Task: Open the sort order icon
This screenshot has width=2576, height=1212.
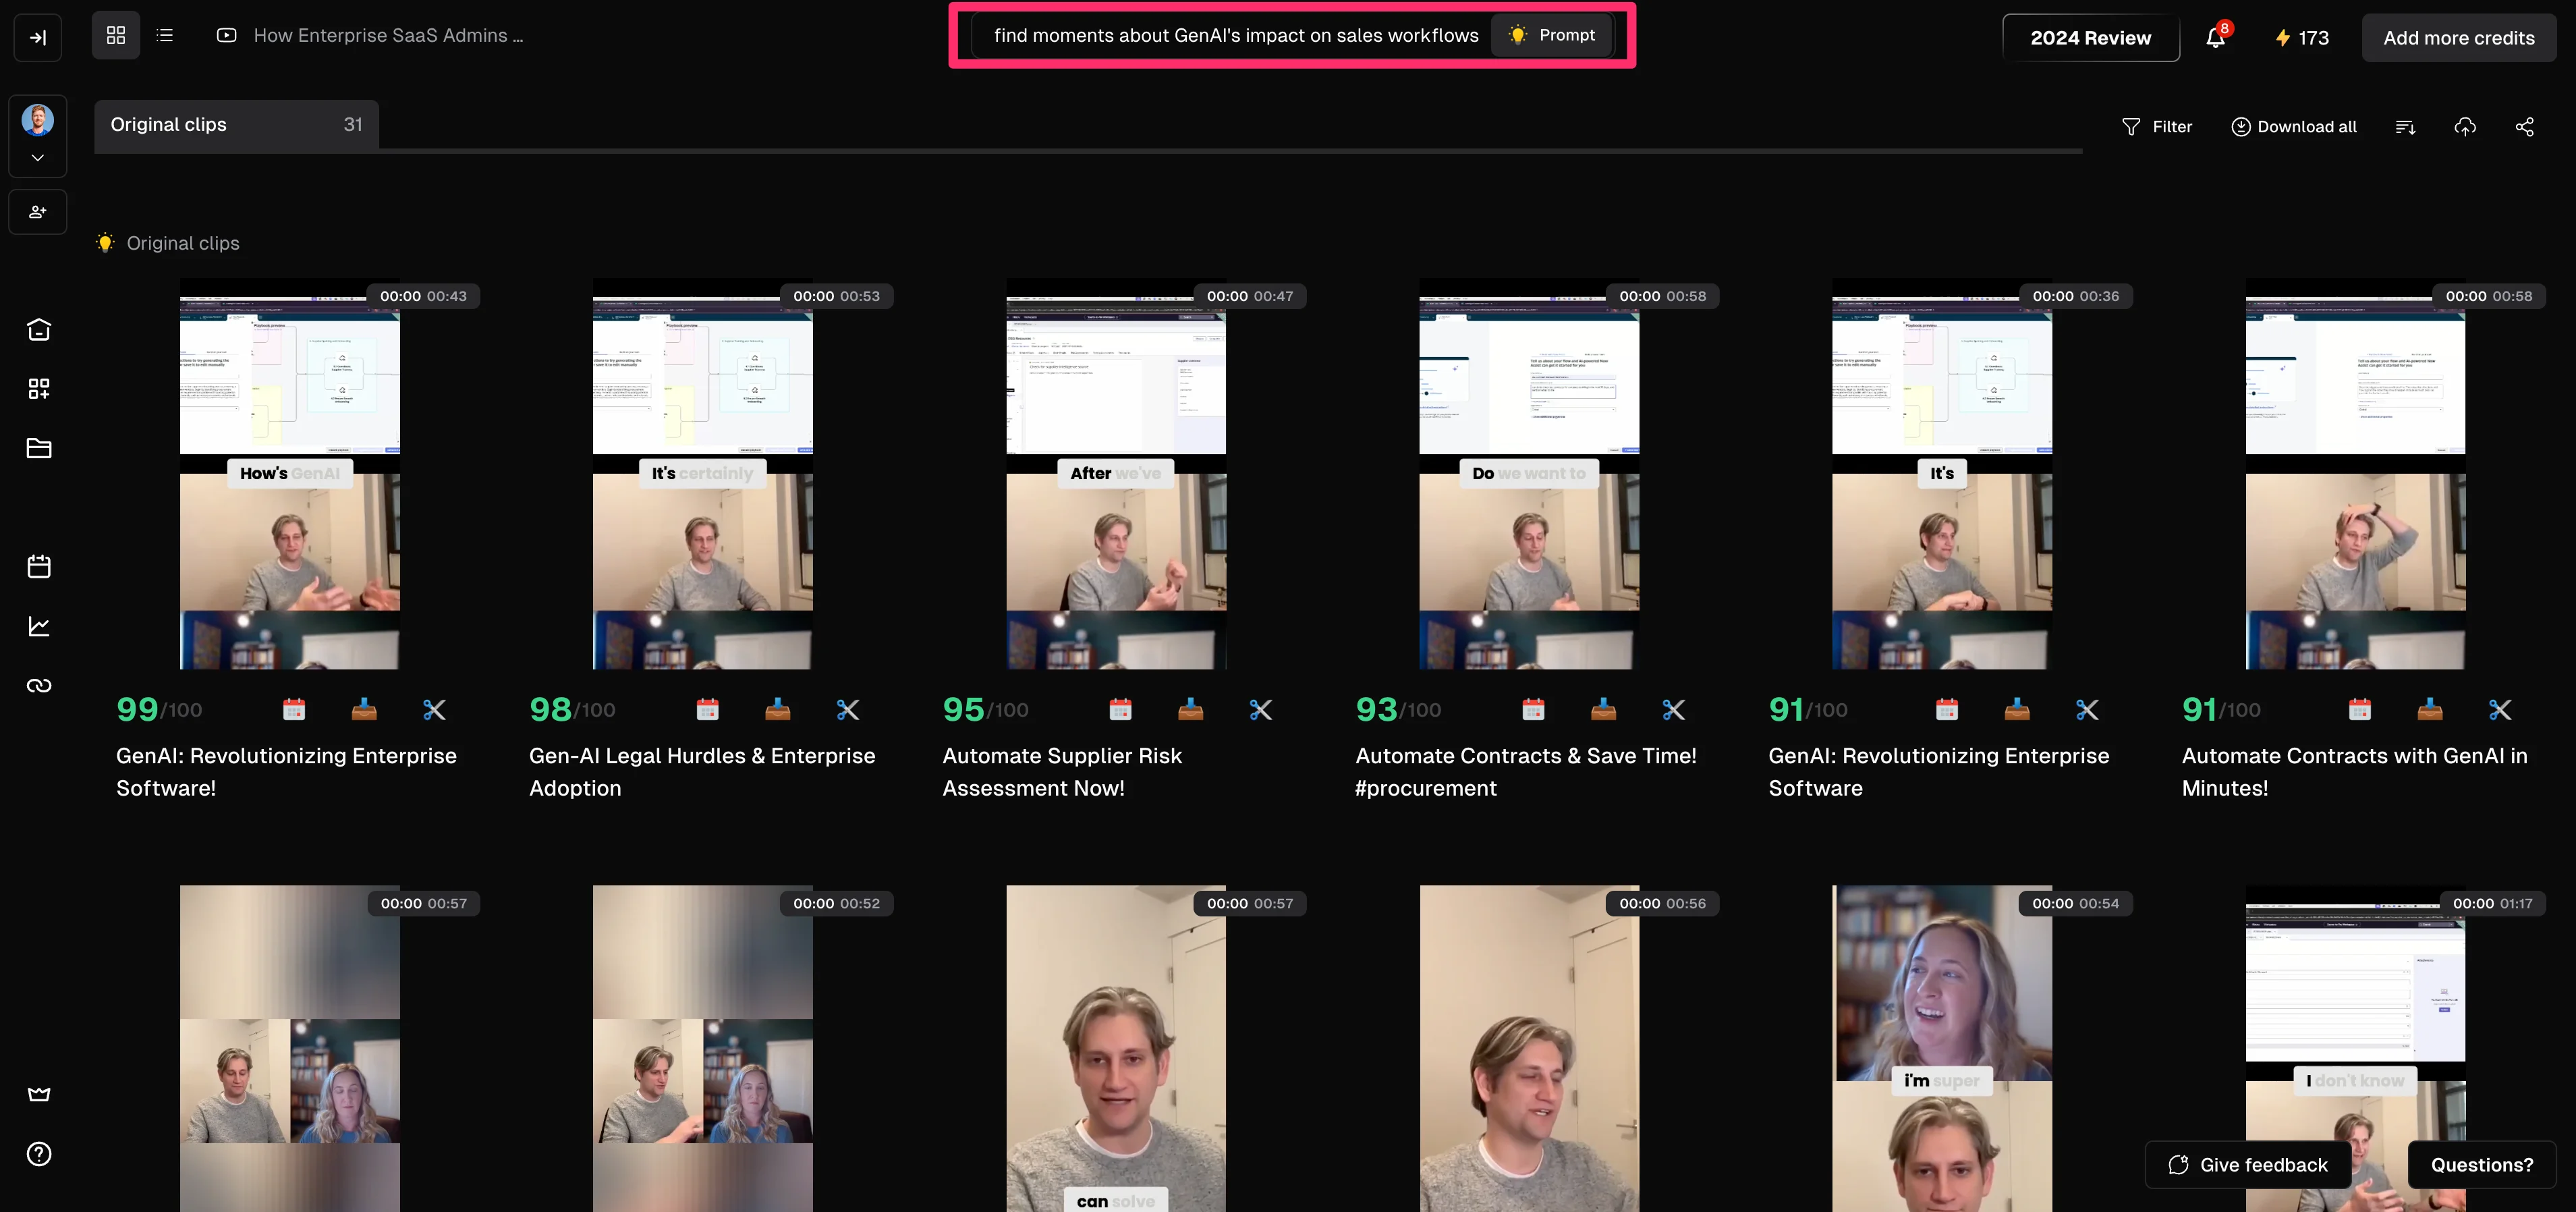Action: (x=2405, y=127)
